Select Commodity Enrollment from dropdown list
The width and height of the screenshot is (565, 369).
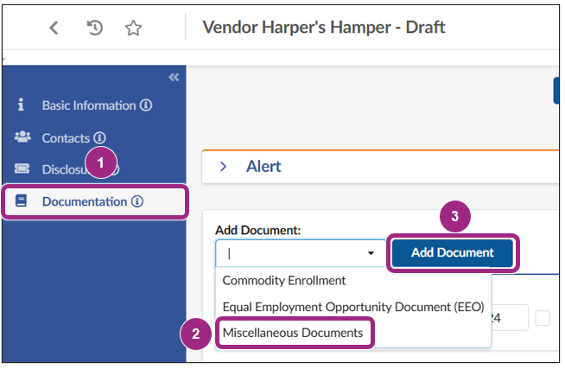click(x=284, y=281)
